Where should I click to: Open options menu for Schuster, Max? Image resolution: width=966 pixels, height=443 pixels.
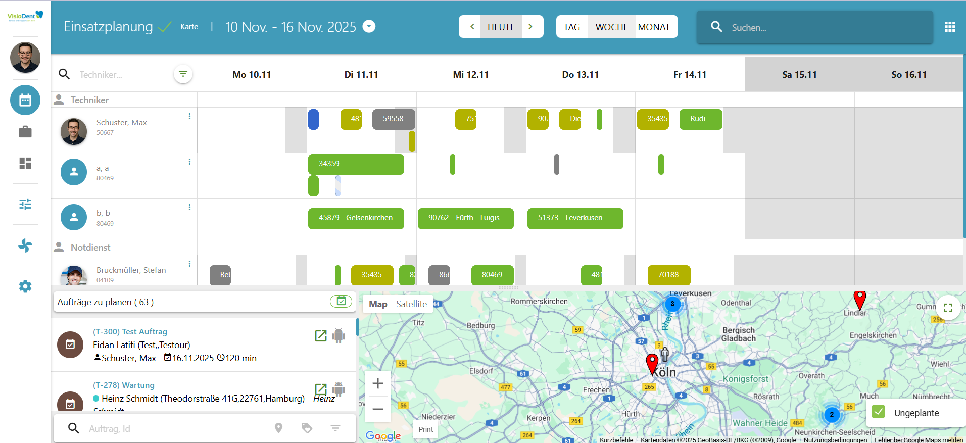click(189, 116)
